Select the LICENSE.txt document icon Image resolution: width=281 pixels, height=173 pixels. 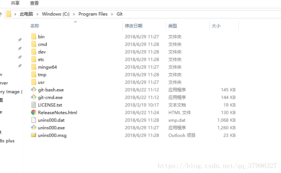pyautogui.click(x=34, y=105)
